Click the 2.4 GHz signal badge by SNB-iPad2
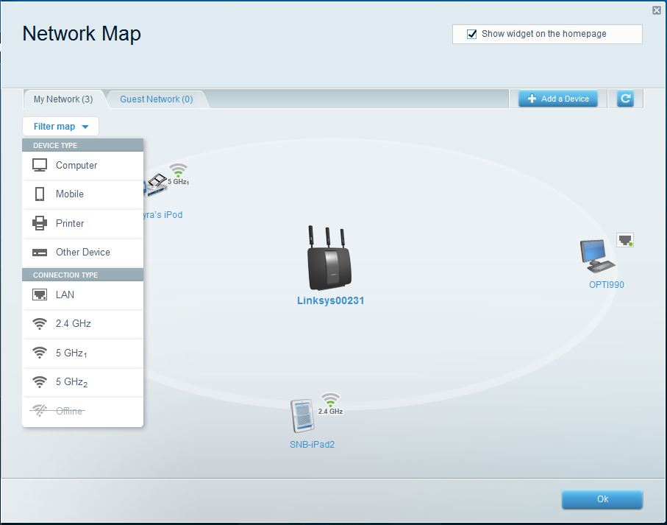 [x=330, y=404]
